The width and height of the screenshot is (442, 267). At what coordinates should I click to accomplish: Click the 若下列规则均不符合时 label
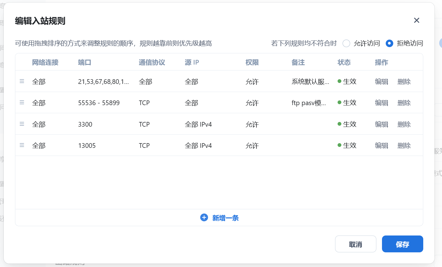(304, 43)
